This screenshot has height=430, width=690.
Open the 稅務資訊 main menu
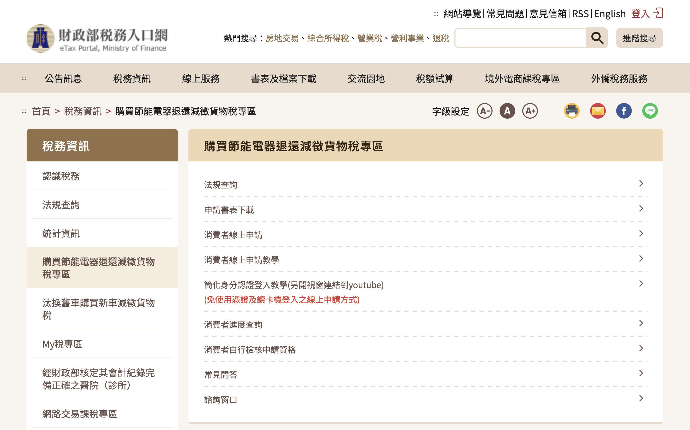click(x=132, y=78)
